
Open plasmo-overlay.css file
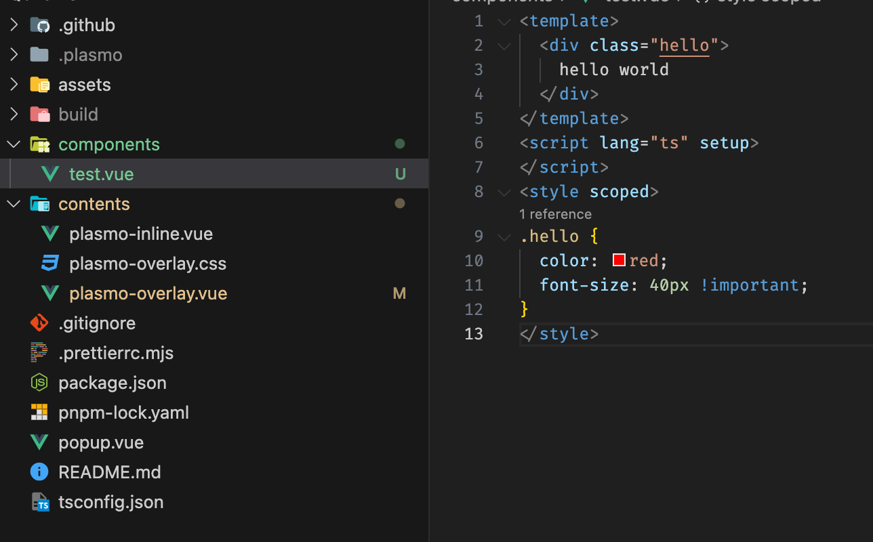(x=148, y=264)
